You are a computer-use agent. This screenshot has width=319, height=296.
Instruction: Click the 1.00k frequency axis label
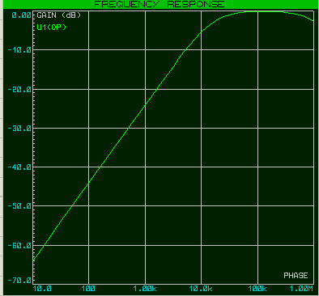point(145,289)
